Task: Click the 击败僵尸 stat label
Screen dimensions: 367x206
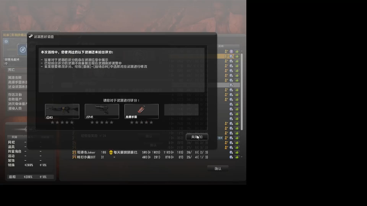Action: (15, 99)
